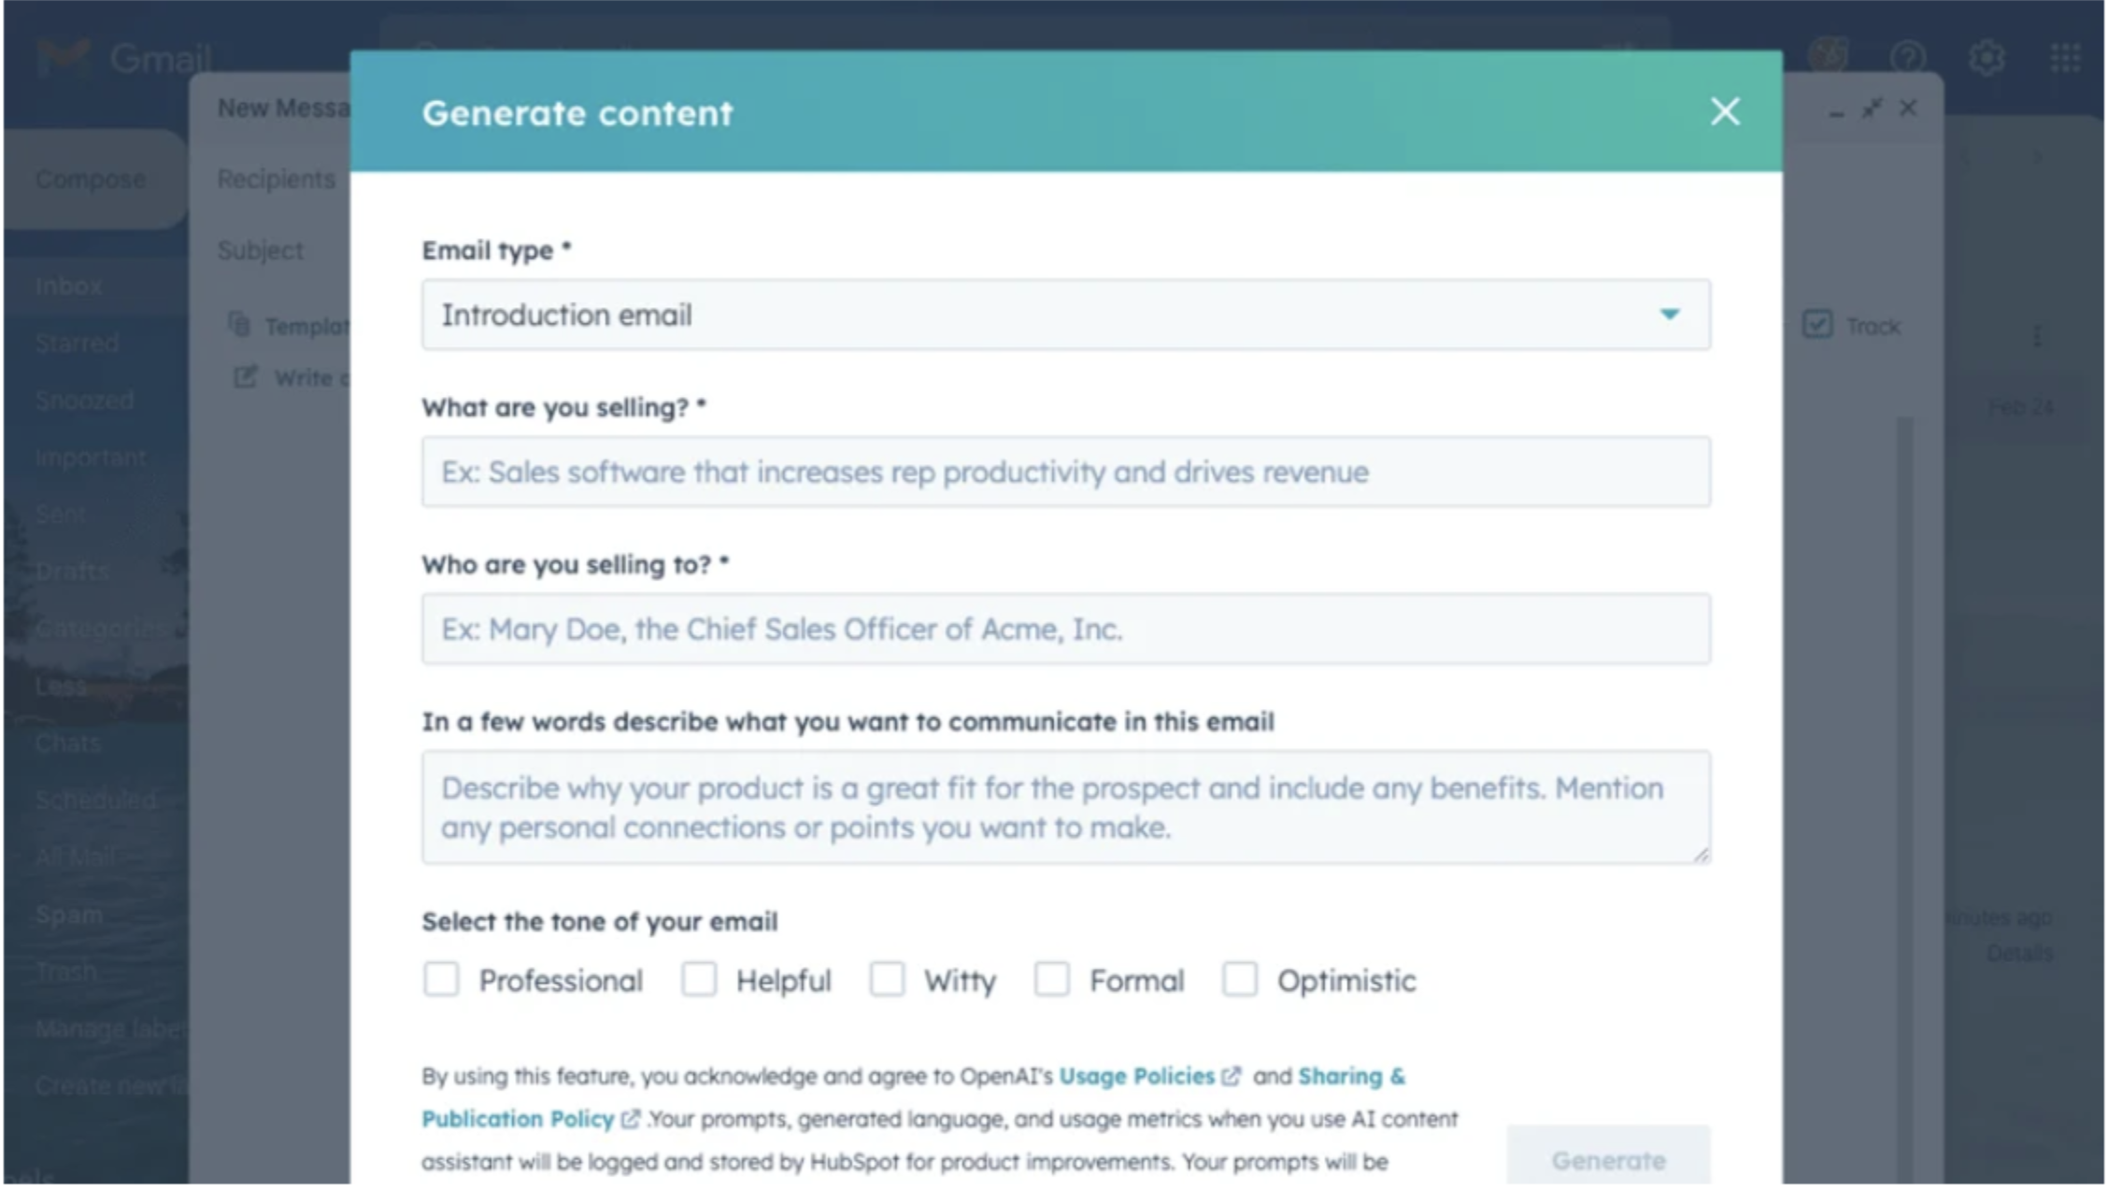Tick the Optimistic tone checkbox
This screenshot has height=1190, width=2108.
[x=1240, y=980]
